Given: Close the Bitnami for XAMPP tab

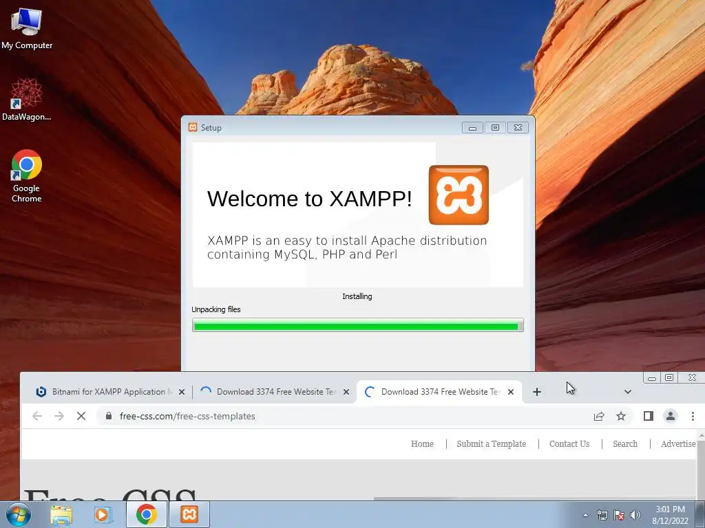Looking at the screenshot, I should [x=182, y=392].
